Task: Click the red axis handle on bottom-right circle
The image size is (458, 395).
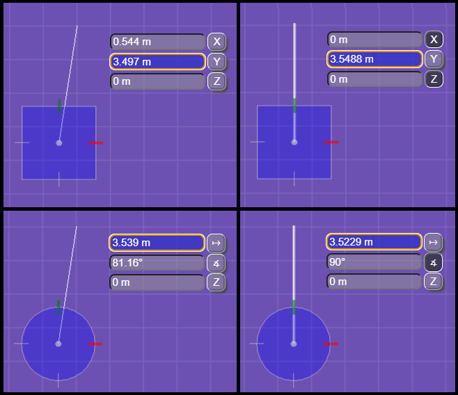Action: point(331,344)
